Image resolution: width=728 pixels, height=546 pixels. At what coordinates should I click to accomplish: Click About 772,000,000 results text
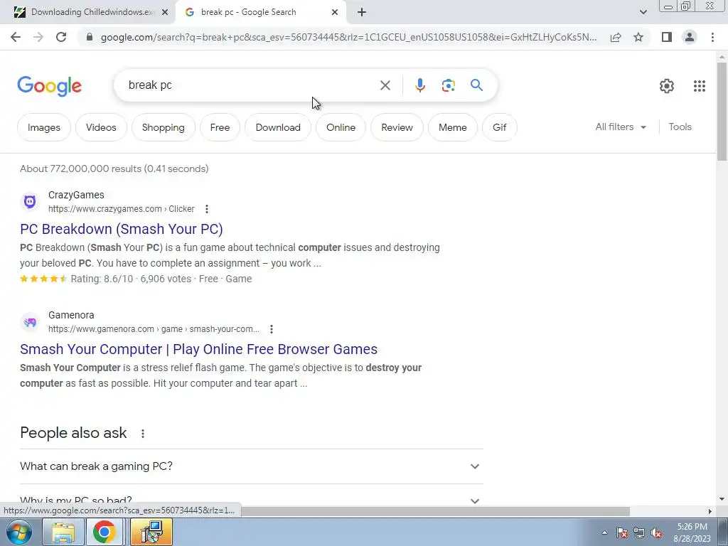point(114,168)
